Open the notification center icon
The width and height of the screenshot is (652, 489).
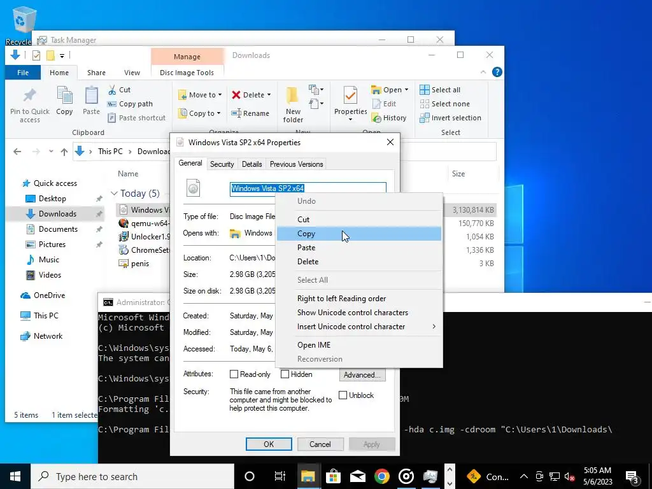click(x=632, y=476)
